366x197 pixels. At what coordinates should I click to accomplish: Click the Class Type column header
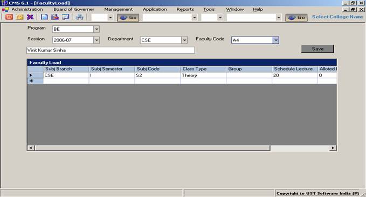(203, 69)
